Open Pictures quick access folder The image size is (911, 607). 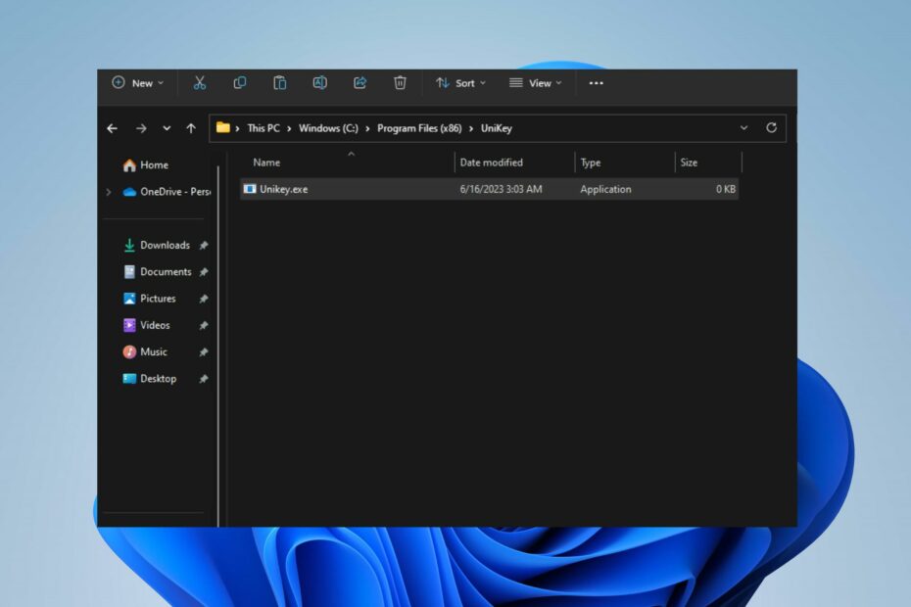pos(149,299)
